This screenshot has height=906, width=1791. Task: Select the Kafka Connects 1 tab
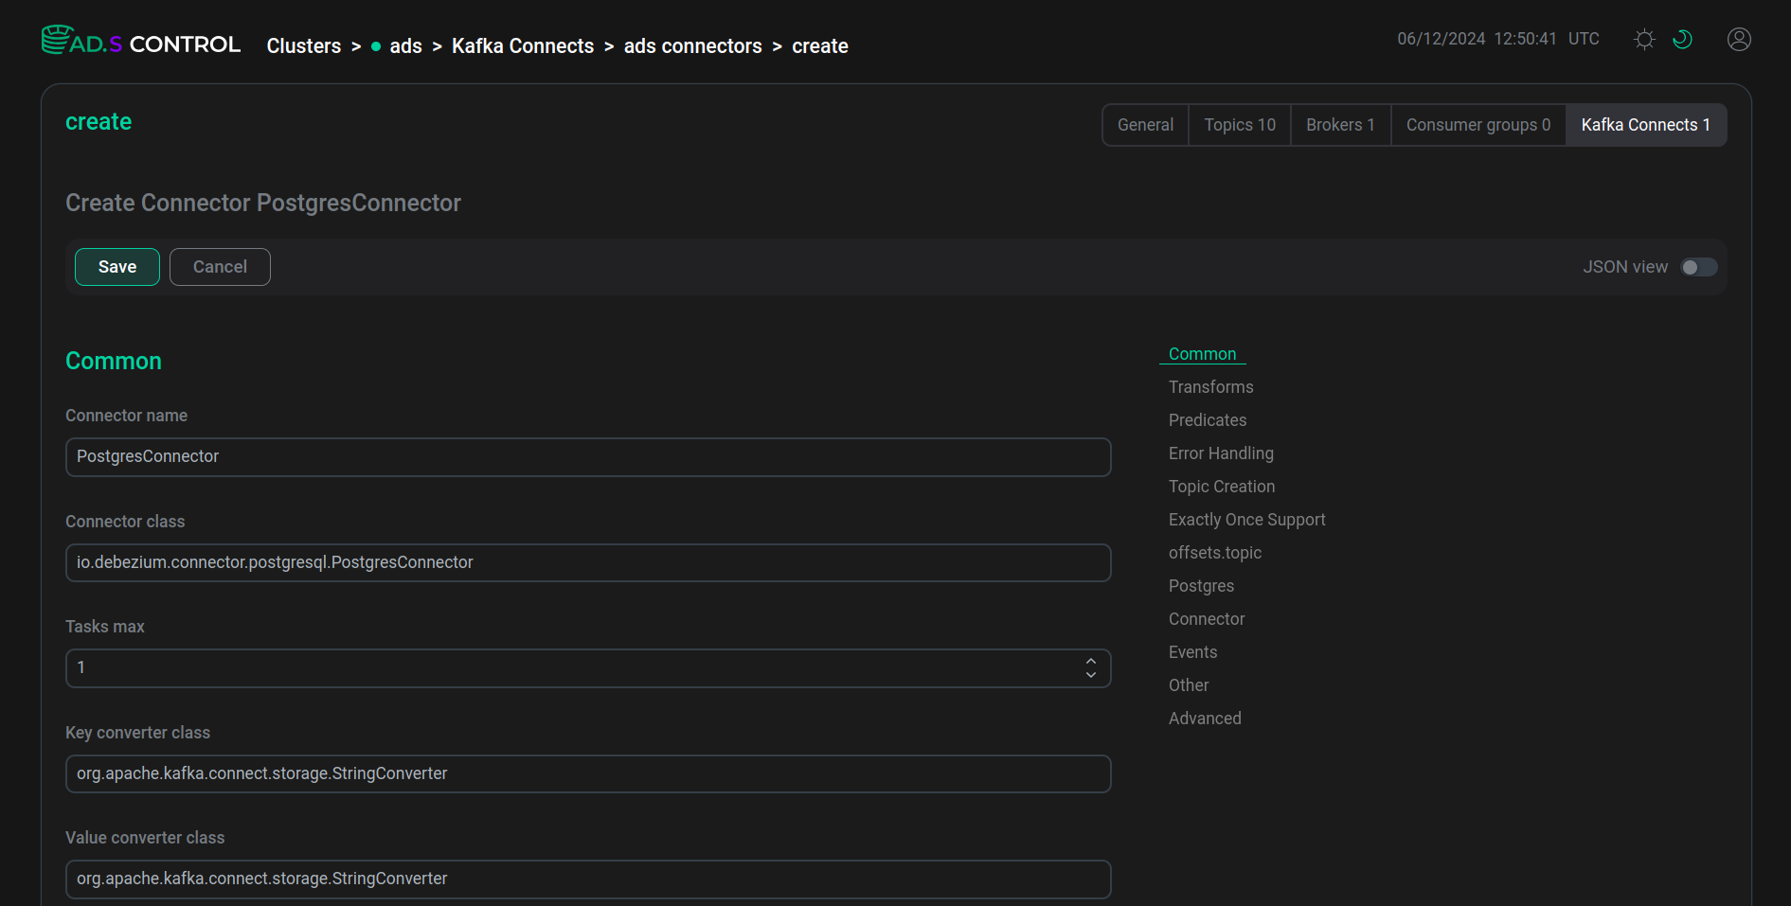(1646, 125)
